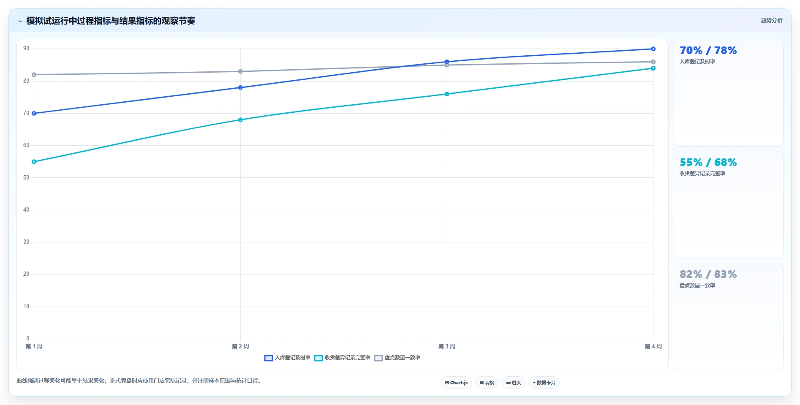Click the blue line's 第 3 周 point at 86
Screen dimensions: 800x405
(447, 62)
